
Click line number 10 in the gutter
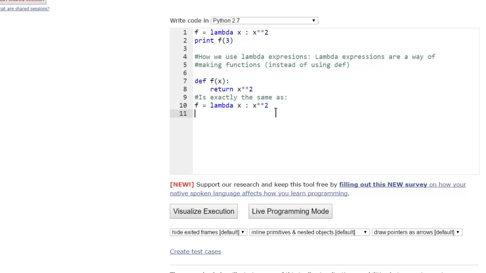[x=183, y=105]
